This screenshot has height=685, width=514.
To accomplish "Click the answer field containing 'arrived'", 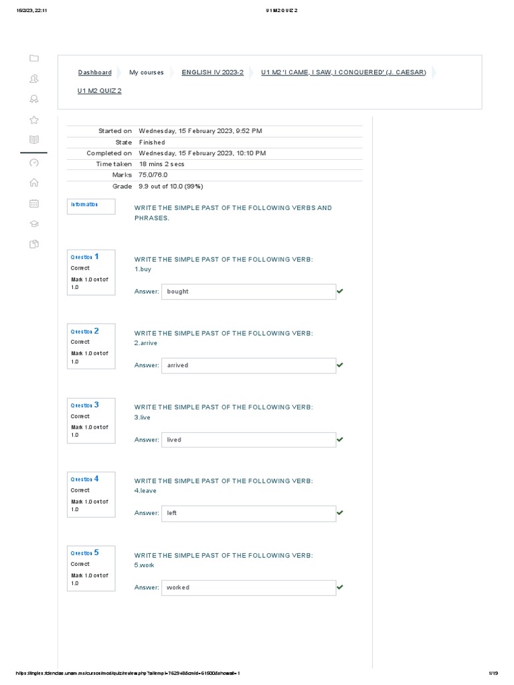I will [248, 365].
